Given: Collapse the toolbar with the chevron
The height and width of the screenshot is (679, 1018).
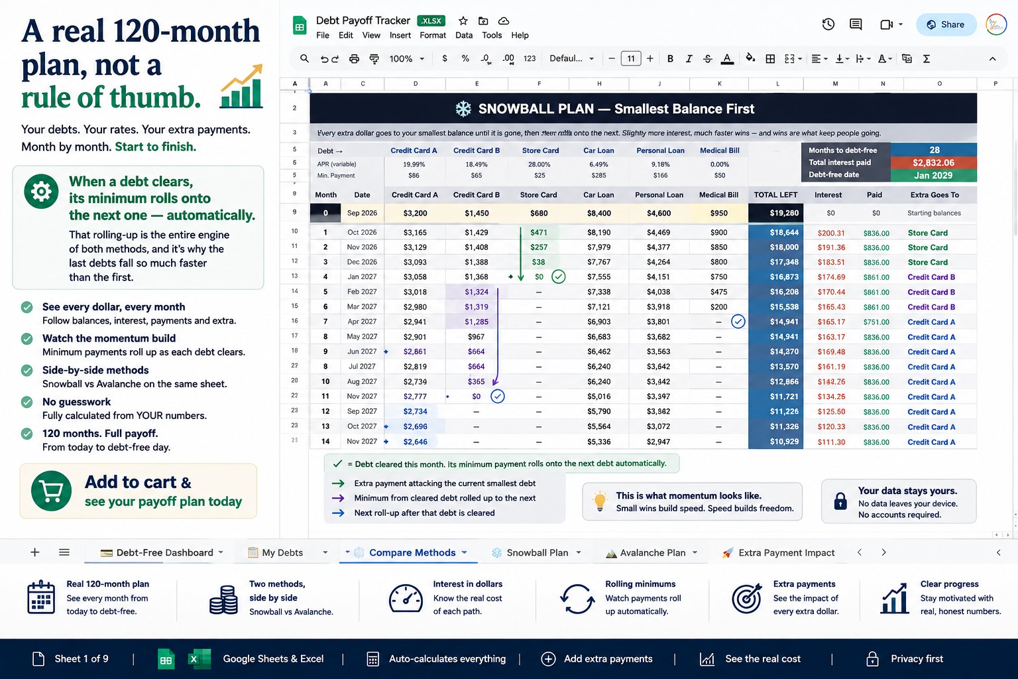Looking at the screenshot, I should (x=992, y=59).
